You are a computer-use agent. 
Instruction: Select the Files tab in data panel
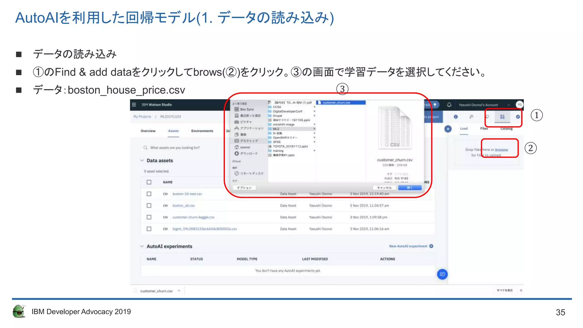[484, 129]
